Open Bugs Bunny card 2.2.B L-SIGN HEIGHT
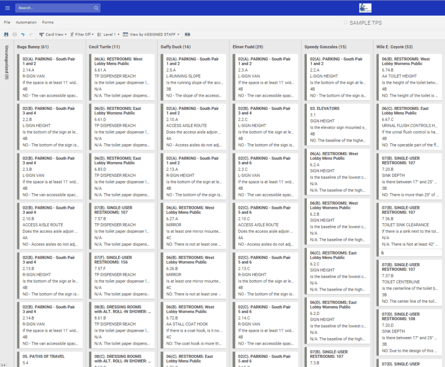445x367 pixels. pyautogui.click(x=50, y=126)
